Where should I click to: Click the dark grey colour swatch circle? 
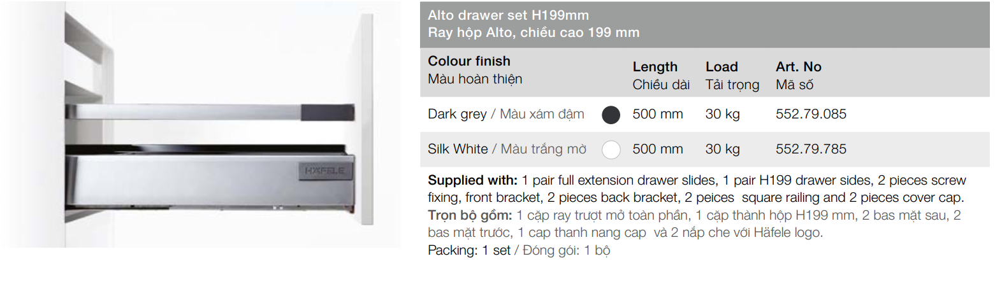611,115
